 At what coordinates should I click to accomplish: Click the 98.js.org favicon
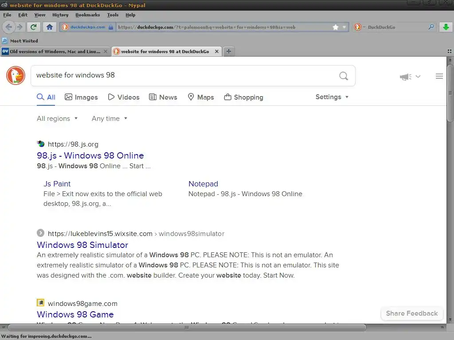pos(41,144)
